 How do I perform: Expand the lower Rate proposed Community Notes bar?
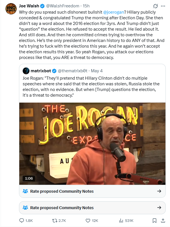point(92,208)
